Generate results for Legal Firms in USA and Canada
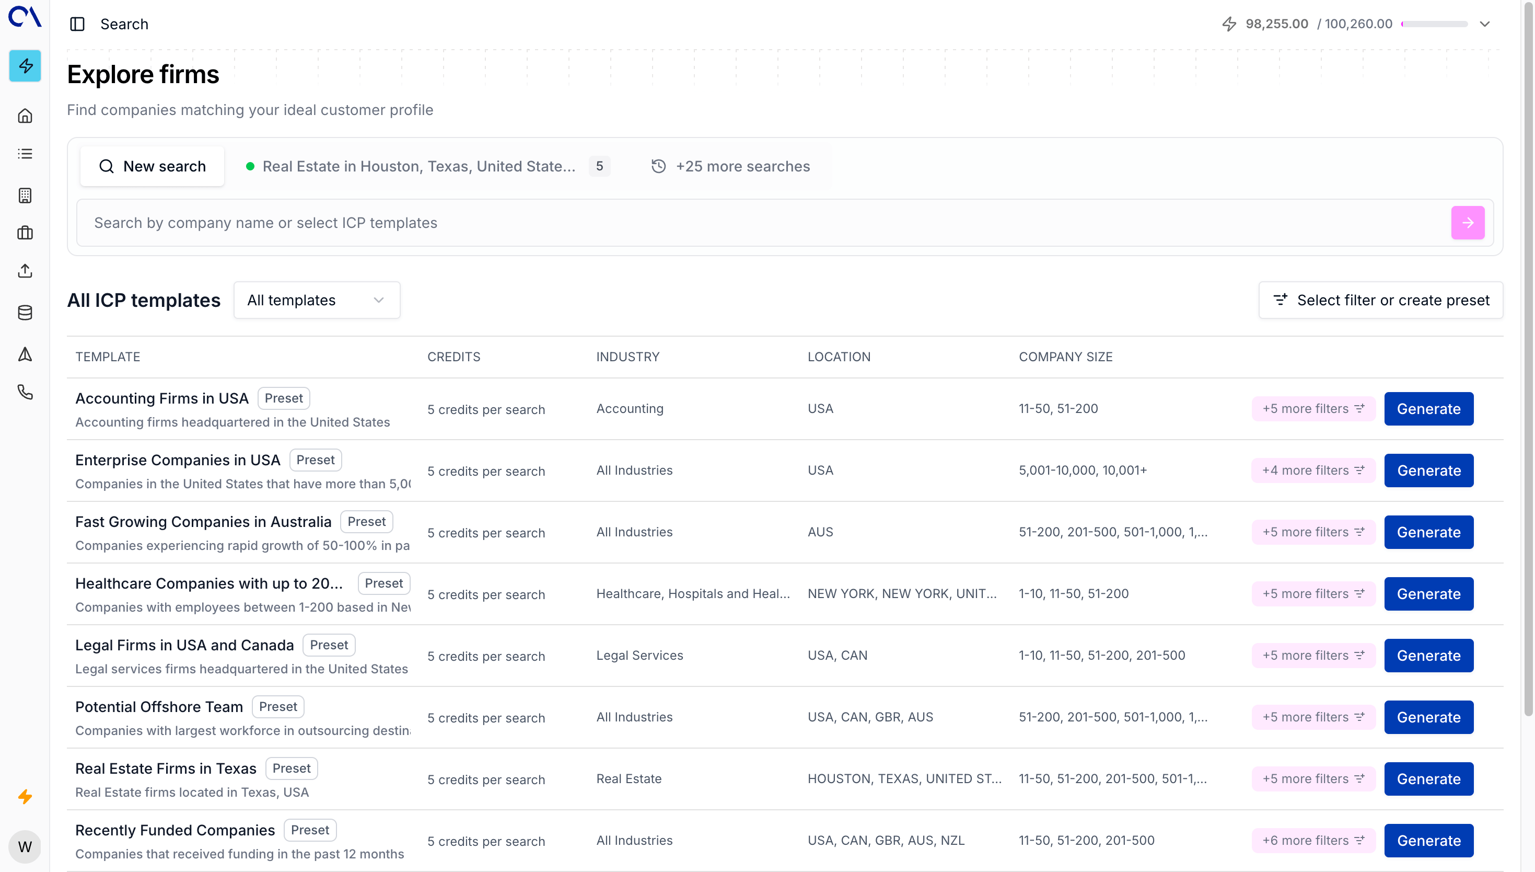1535x872 pixels. (1428, 655)
